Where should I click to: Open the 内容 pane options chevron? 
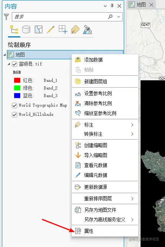105,6
